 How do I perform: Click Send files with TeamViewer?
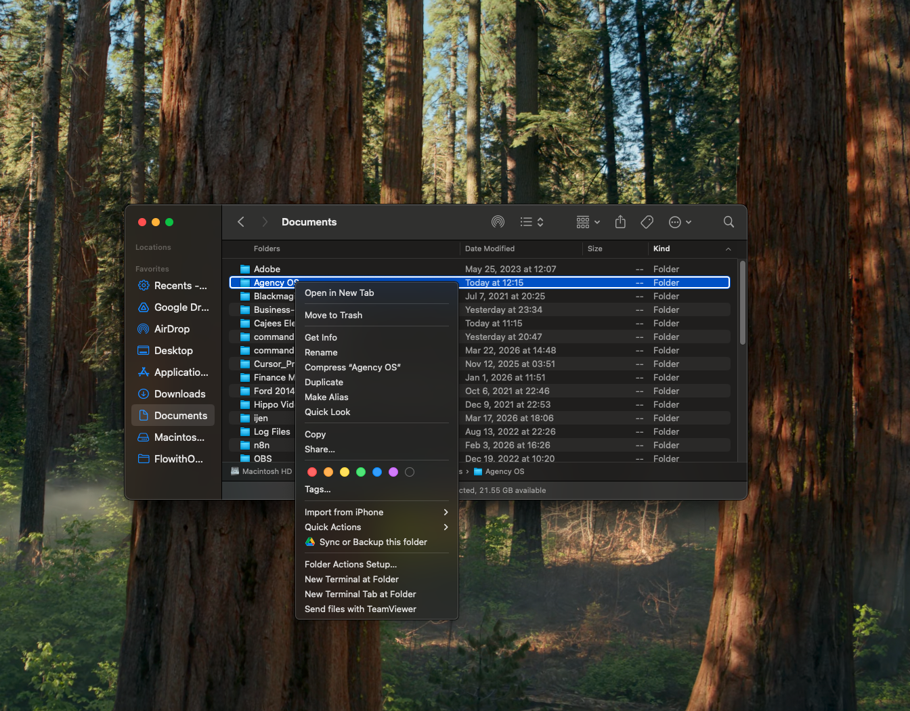(360, 609)
